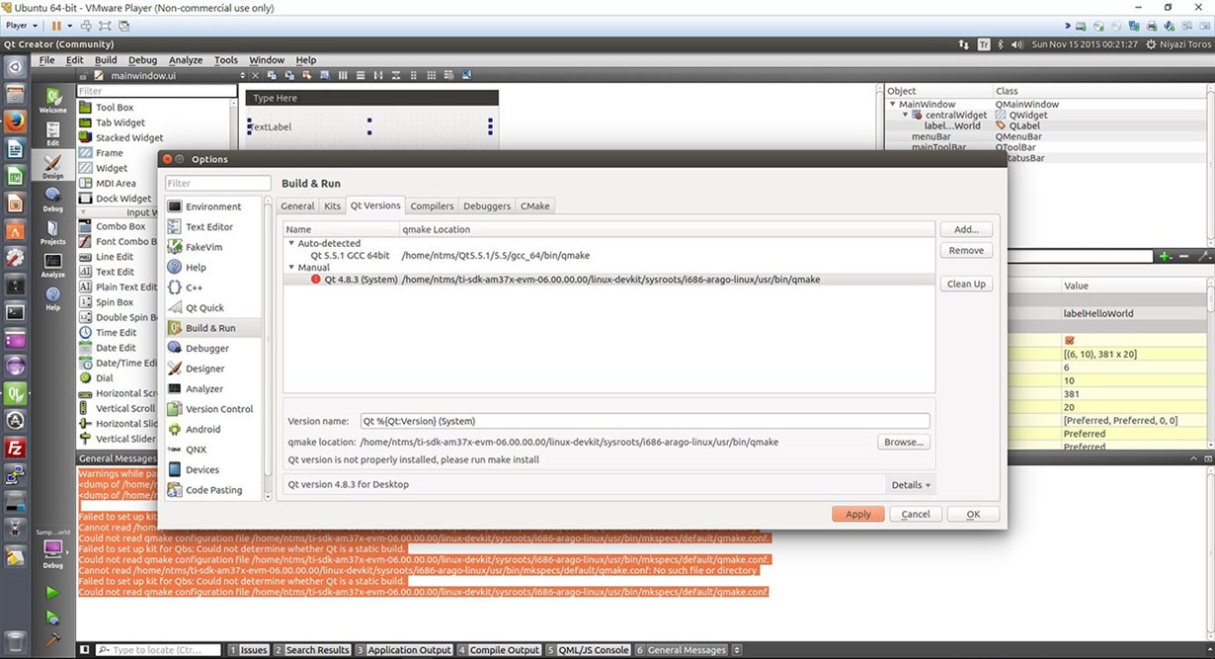Viewport: 1215px width, 659px height.
Task: Switch to the CMake tab
Action: [x=535, y=206]
